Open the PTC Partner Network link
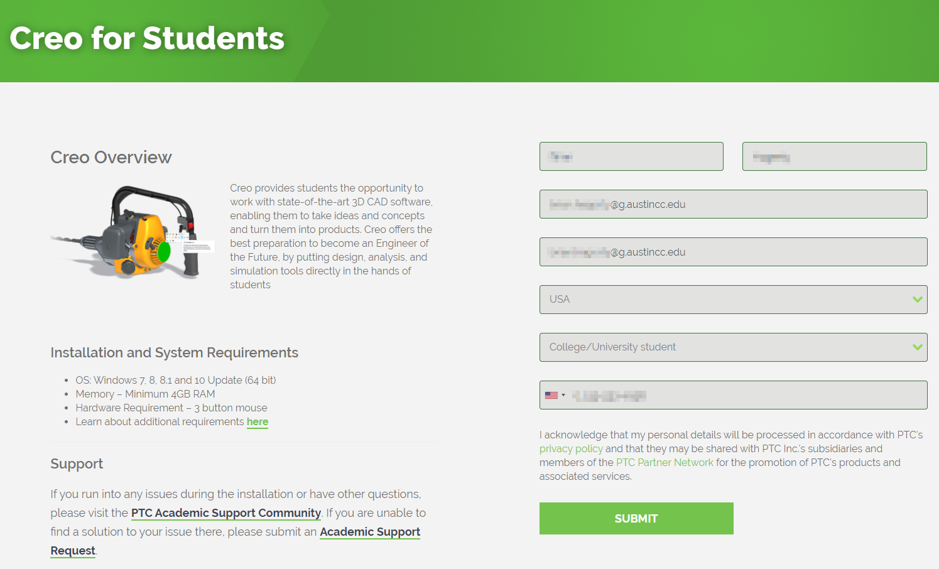The height and width of the screenshot is (569, 939). (664, 462)
